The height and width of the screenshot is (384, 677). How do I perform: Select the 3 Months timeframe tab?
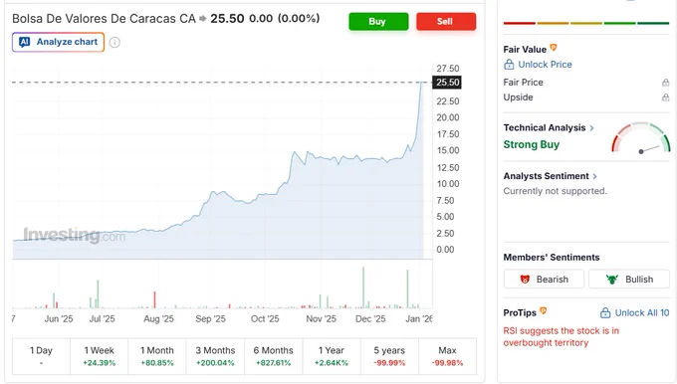pyautogui.click(x=215, y=356)
